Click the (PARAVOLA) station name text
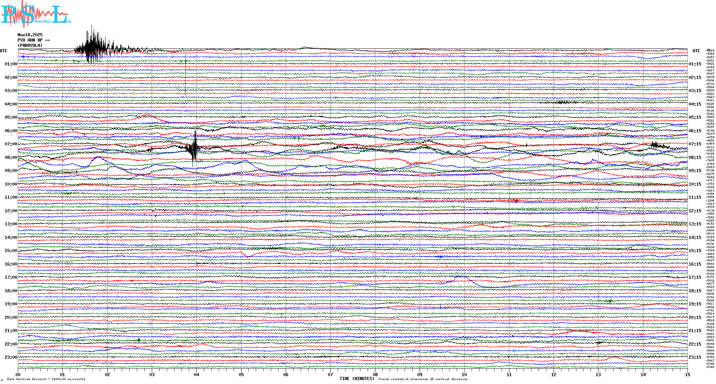Image resolution: width=716 pixels, height=384 pixels. (30, 46)
